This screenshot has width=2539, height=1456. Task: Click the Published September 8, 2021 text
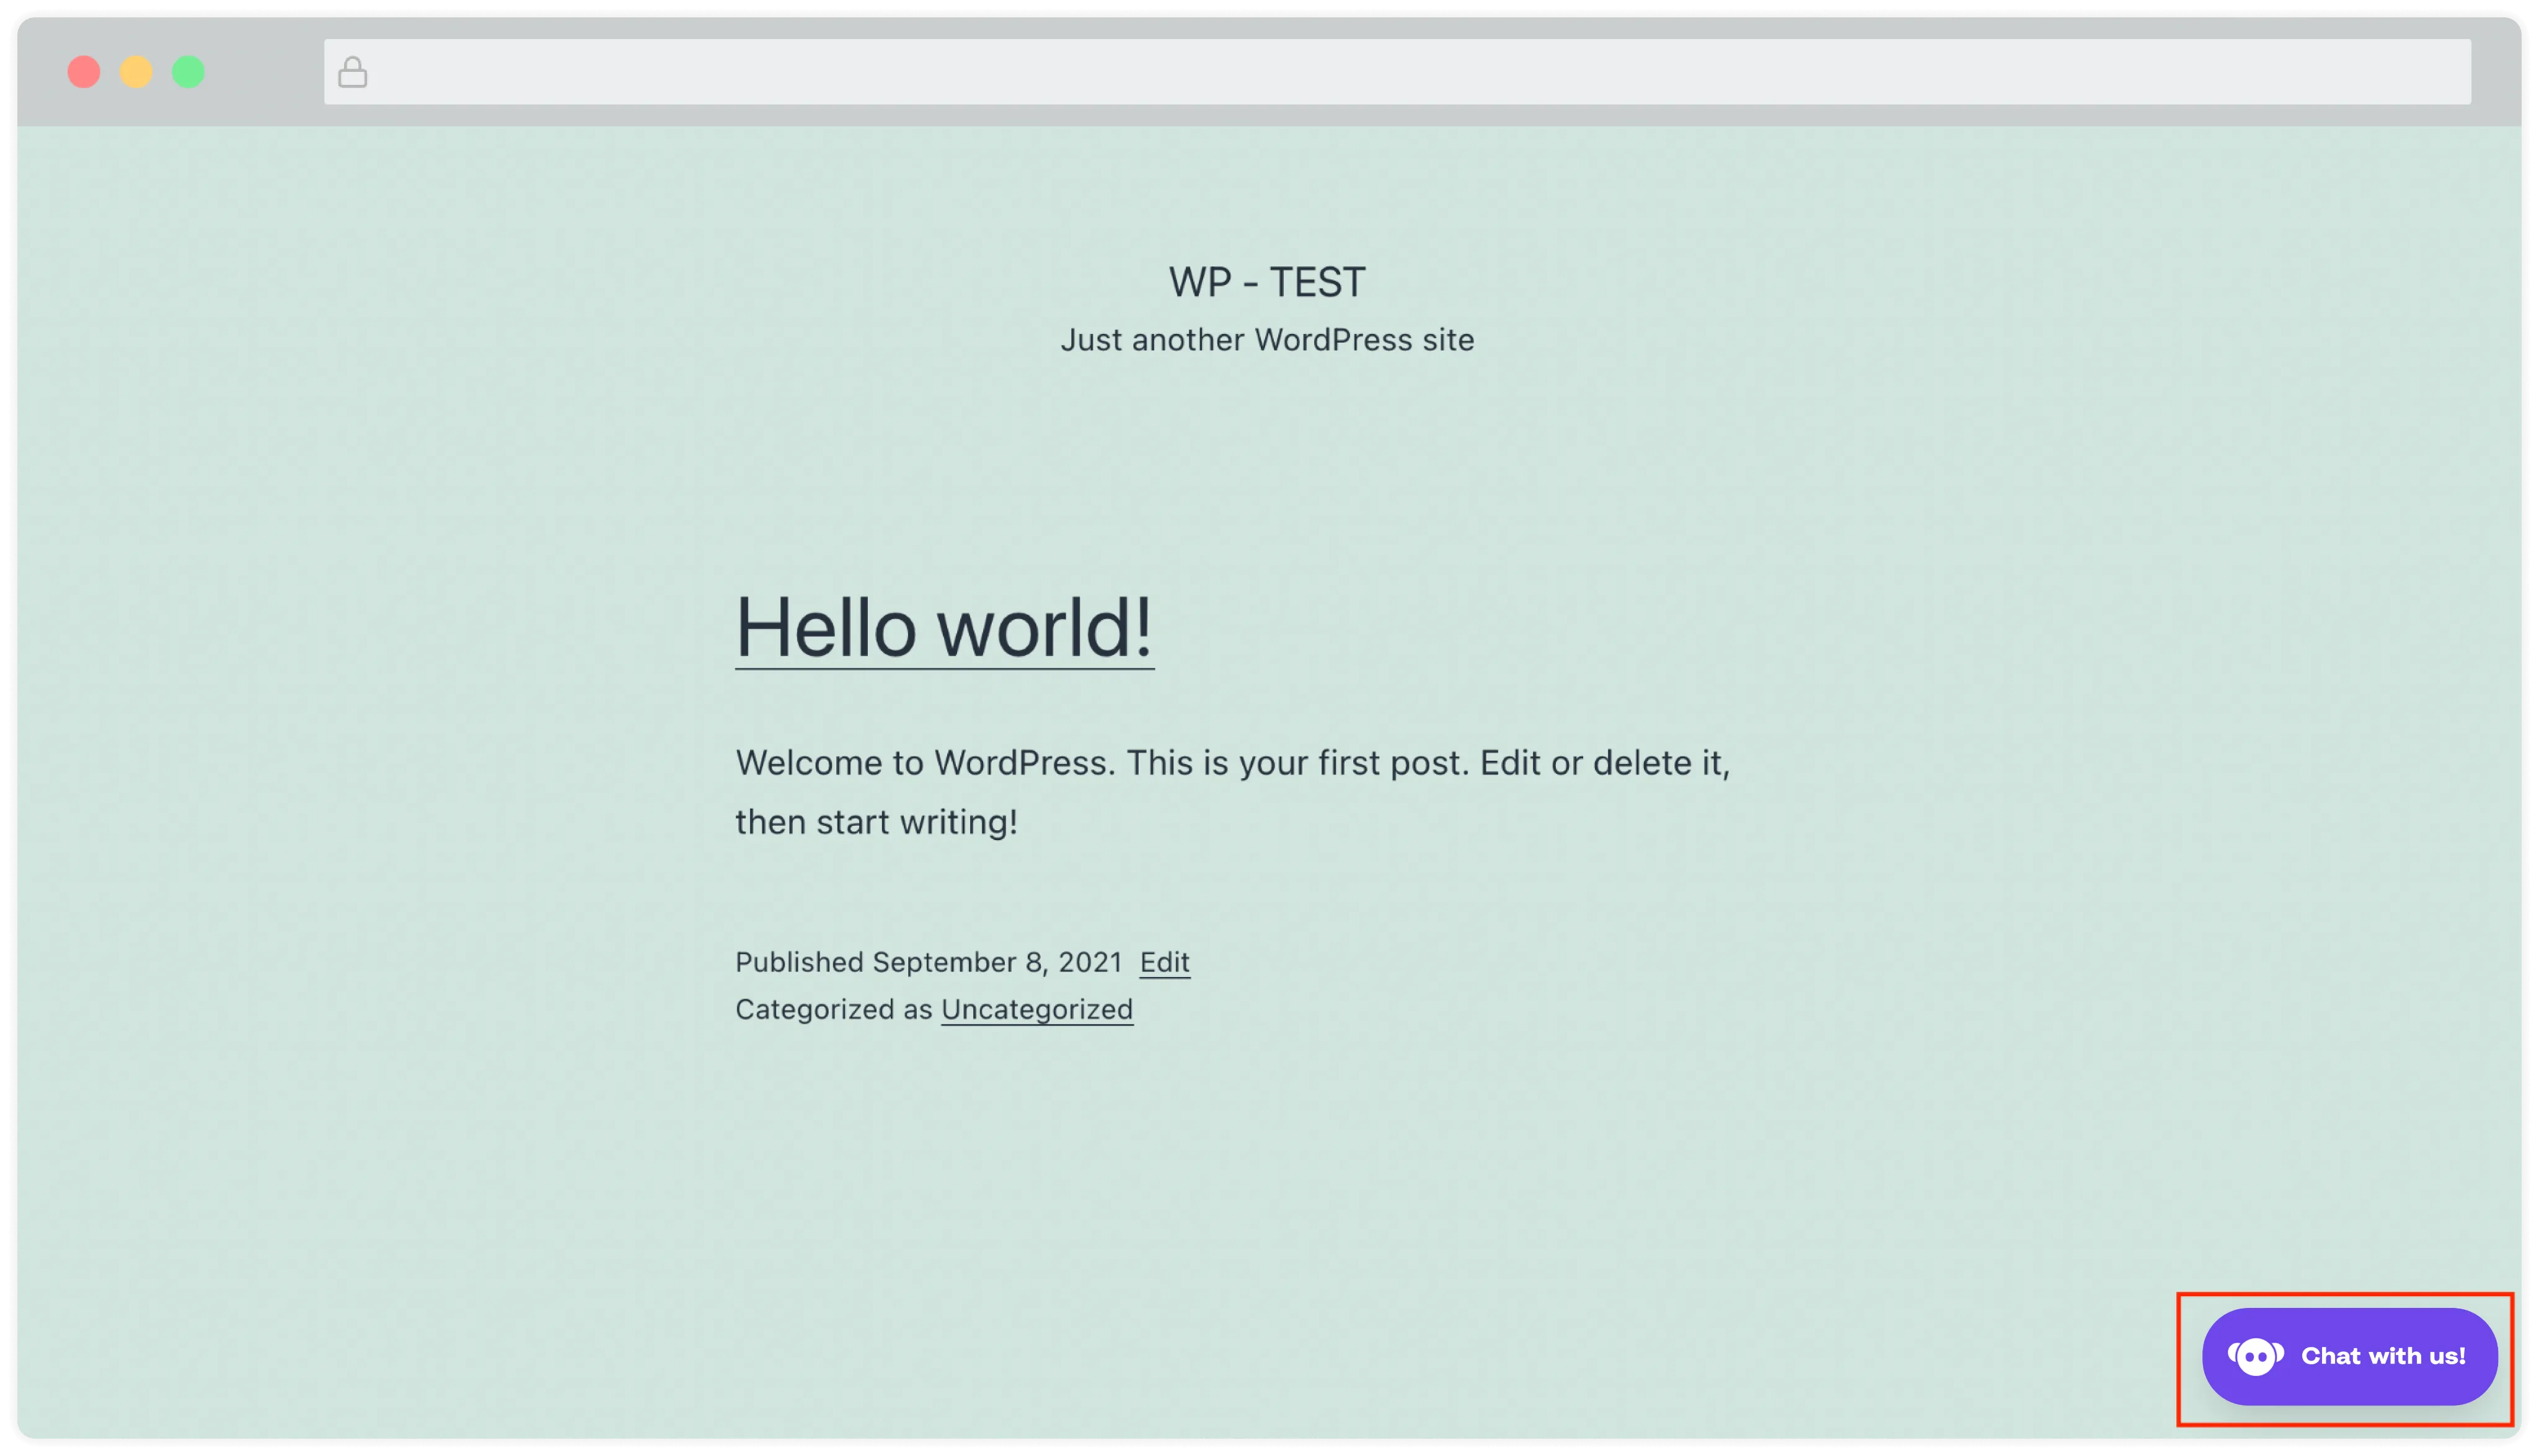tap(929, 962)
